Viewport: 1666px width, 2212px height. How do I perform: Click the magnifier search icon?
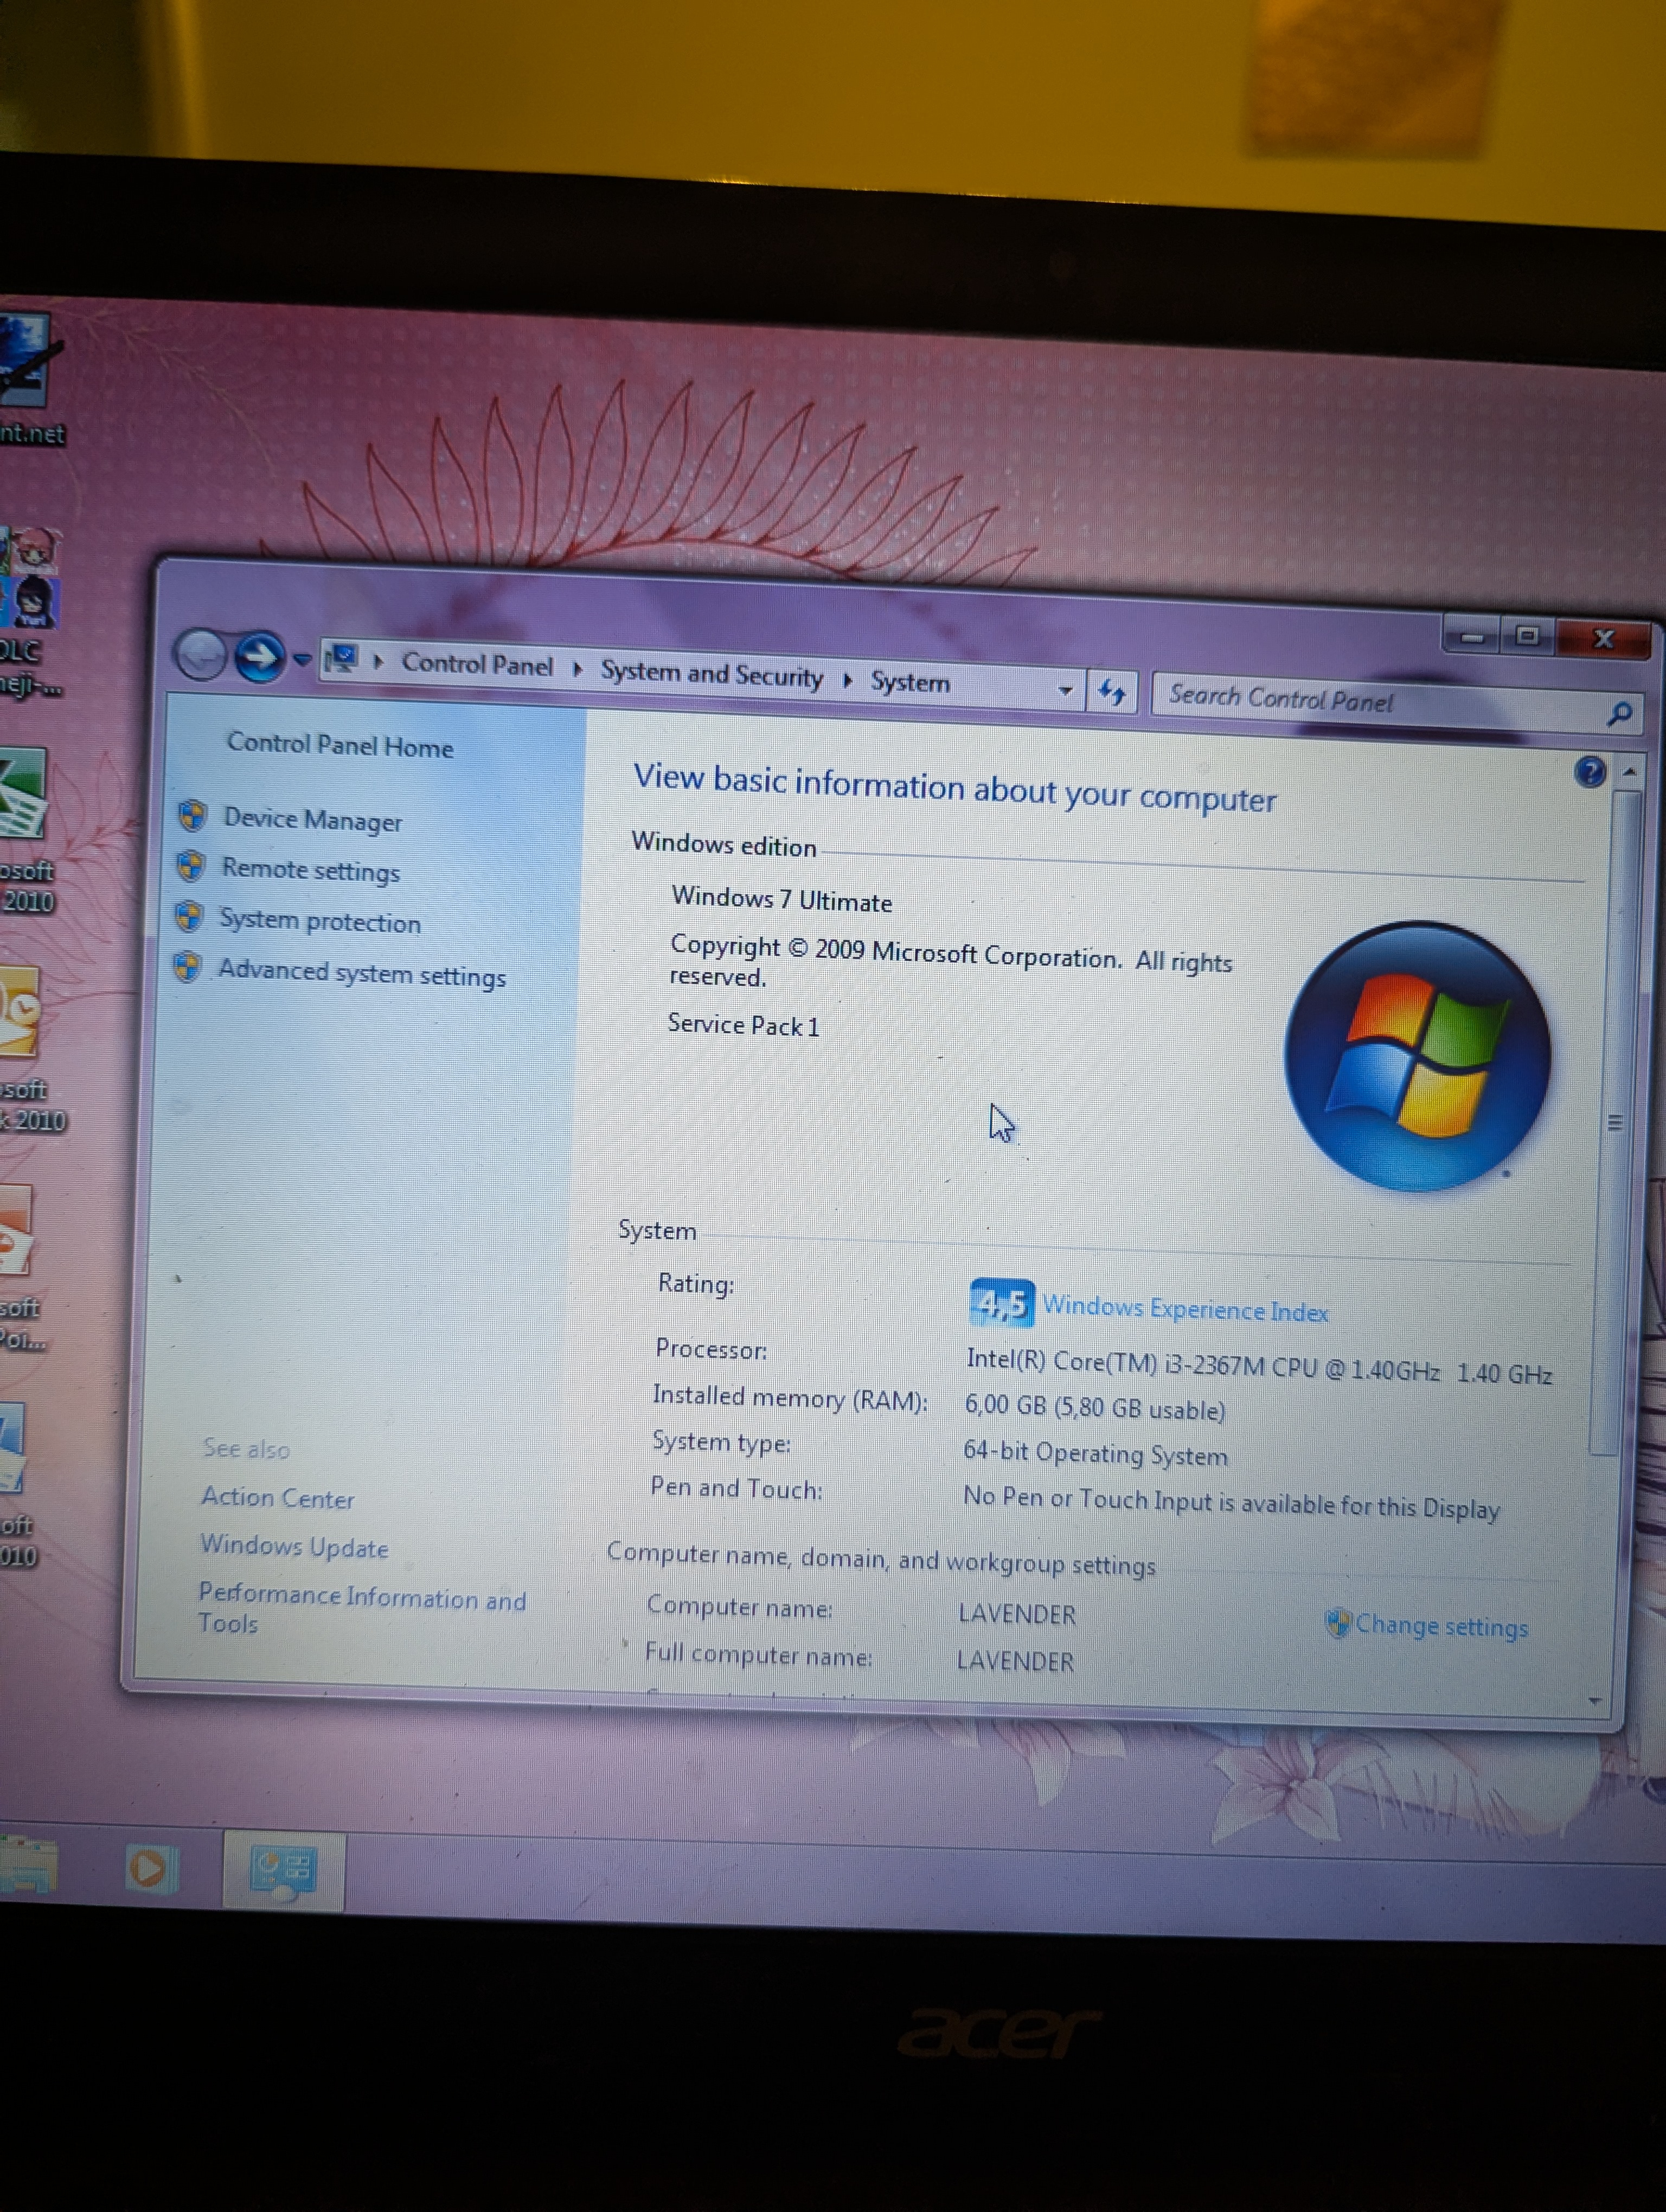[x=1619, y=713]
